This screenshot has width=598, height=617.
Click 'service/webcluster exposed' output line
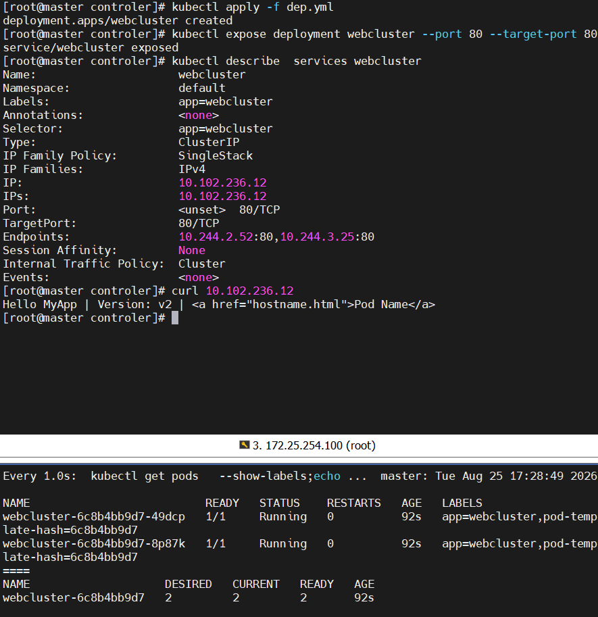coord(91,47)
